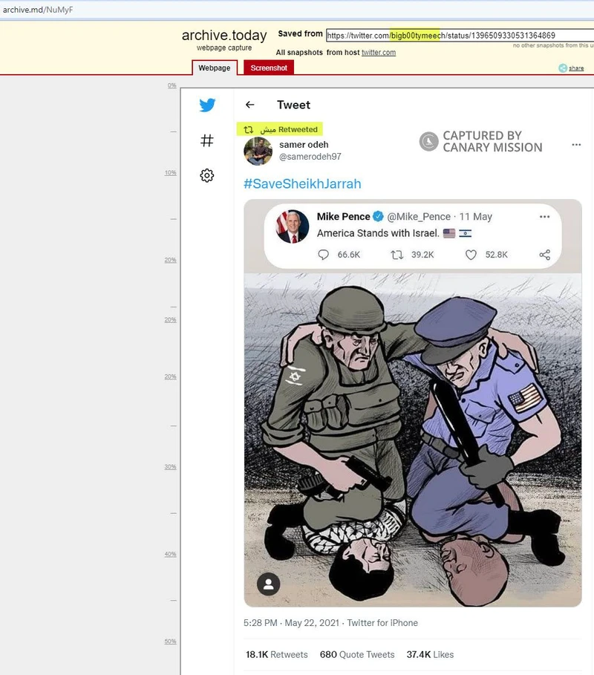Click the Tweet page heading

point(293,105)
